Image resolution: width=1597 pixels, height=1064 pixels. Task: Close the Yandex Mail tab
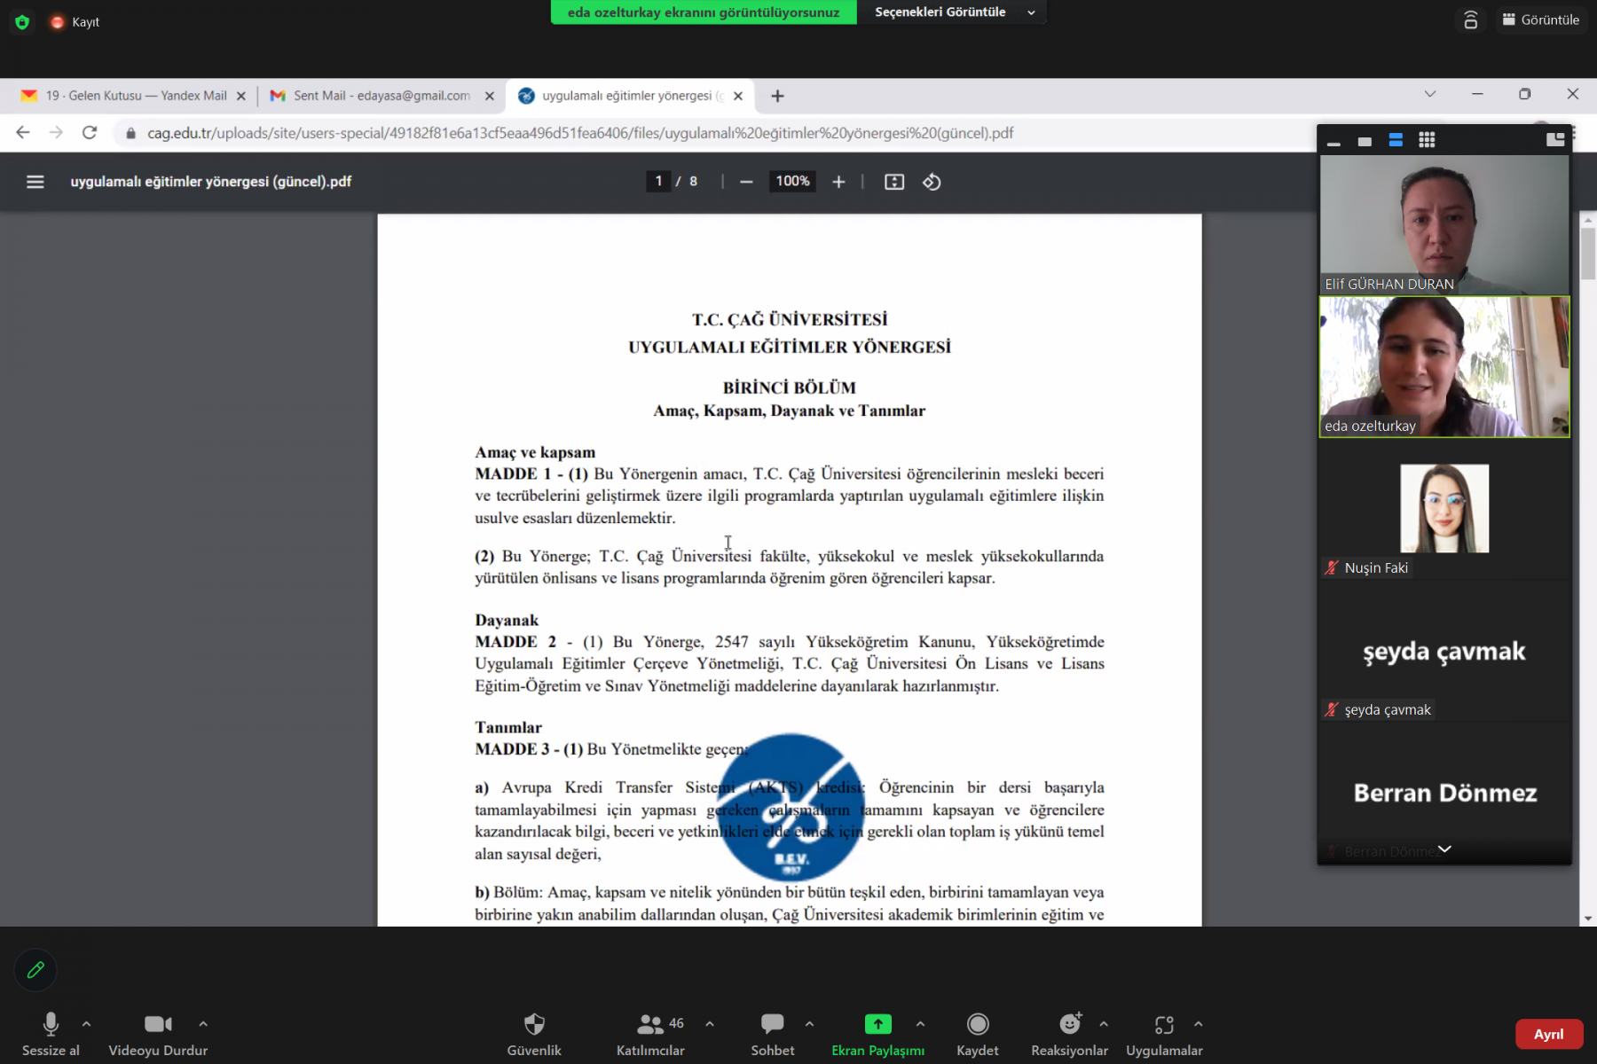pyautogui.click(x=241, y=96)
